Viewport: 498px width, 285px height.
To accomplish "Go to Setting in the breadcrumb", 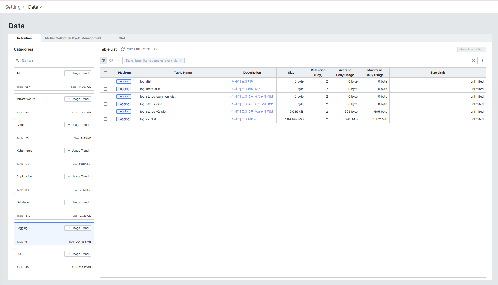I will 13,7.
